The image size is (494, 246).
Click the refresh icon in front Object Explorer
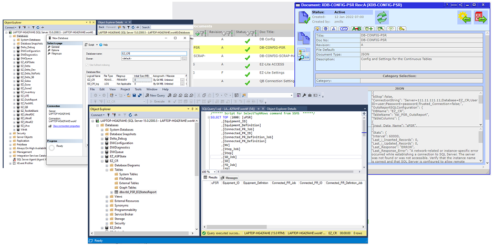coord(129,115)
